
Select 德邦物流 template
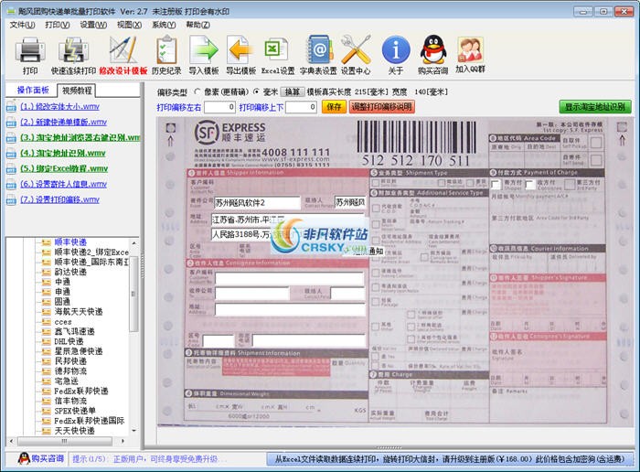pos(70,371)
